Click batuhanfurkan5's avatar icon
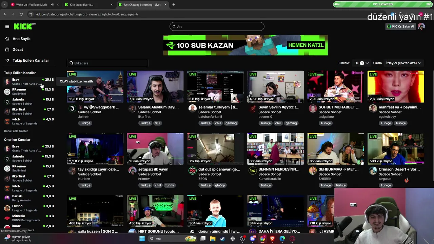This screenshot has height=244, width=434. click(x=192, y=108)
